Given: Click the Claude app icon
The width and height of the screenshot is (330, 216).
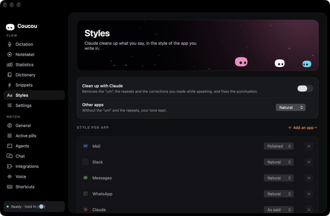Looking at the screenshot, I should (x=85, y=210).
